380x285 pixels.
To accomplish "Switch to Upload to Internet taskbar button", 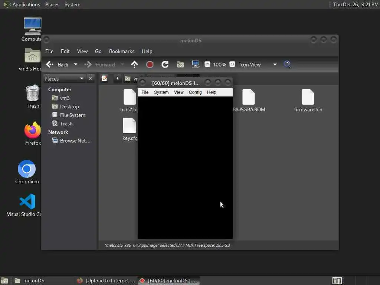I will (x=106, y=281).
